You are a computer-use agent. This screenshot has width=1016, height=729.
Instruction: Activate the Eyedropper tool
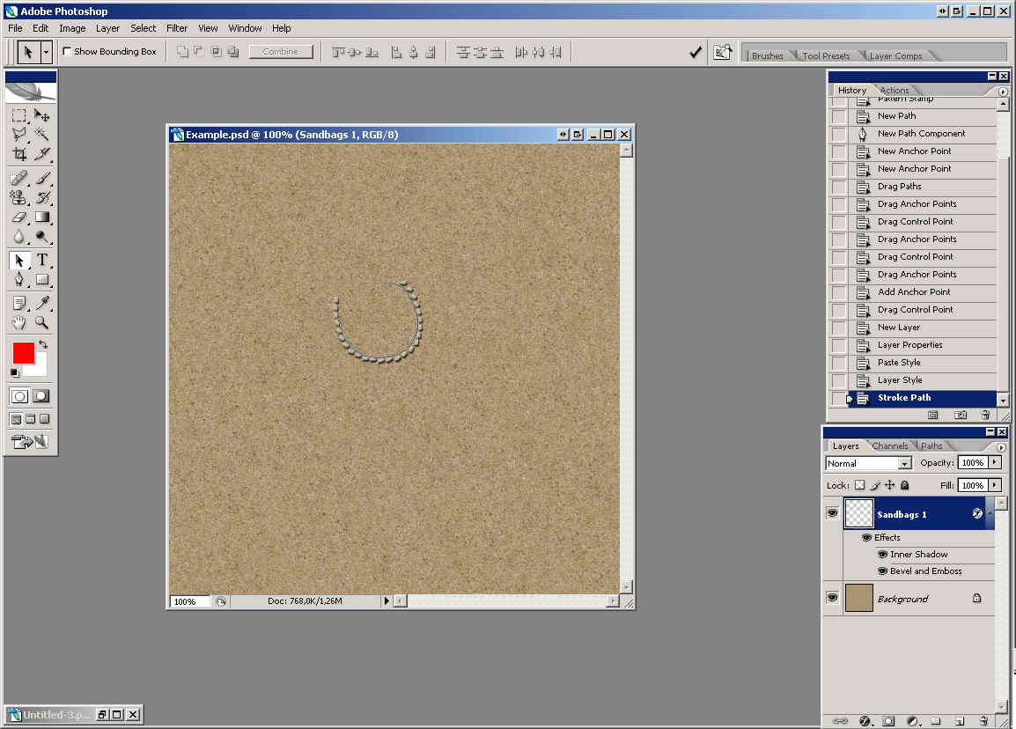[41, 304]
